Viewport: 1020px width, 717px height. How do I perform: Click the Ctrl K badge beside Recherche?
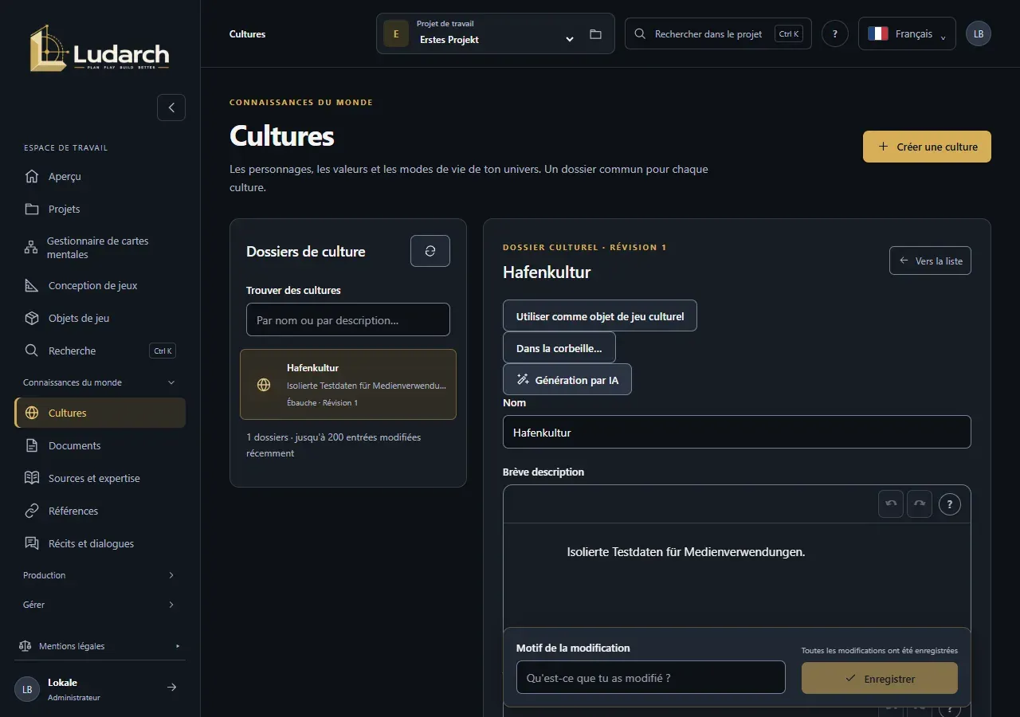163,351
